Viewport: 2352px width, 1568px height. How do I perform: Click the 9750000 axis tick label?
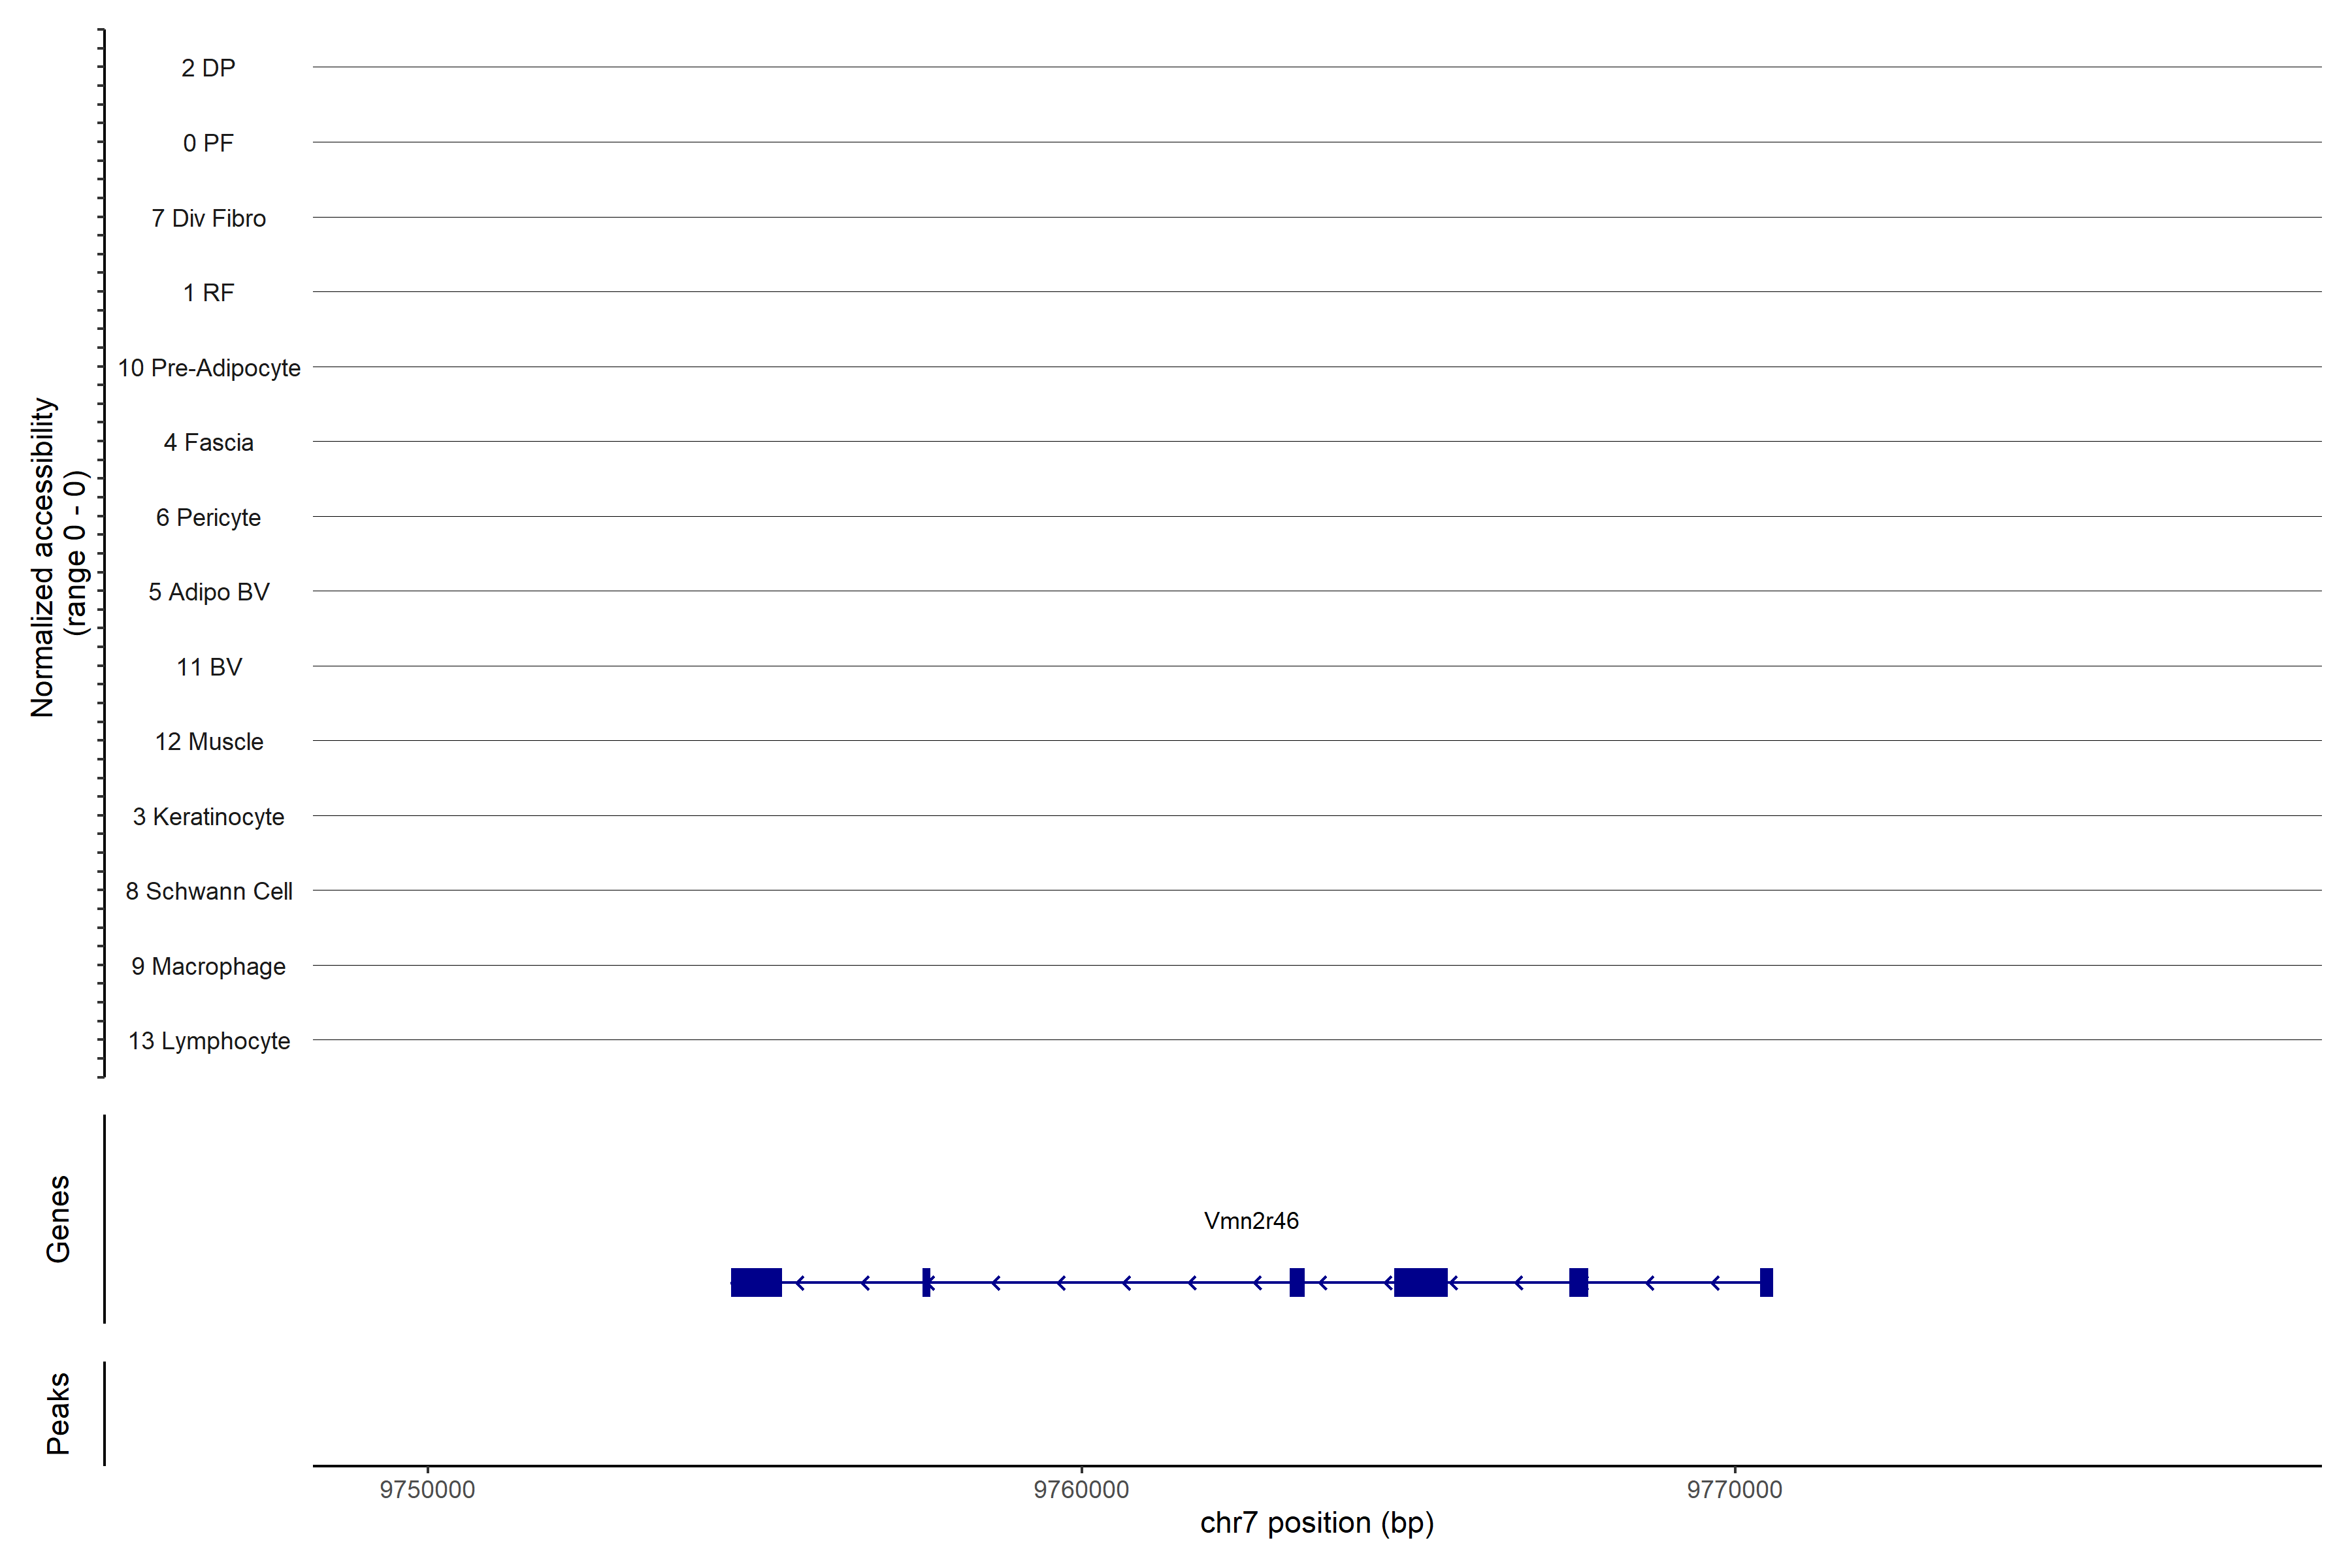[x=427, y=1489]
